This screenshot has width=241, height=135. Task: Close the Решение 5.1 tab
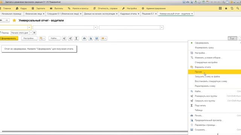click(156, 14)
